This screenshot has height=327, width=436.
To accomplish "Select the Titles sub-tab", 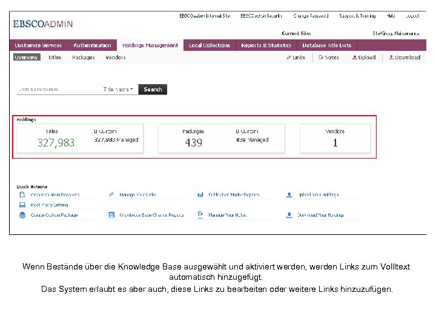I will click(54, 58).
